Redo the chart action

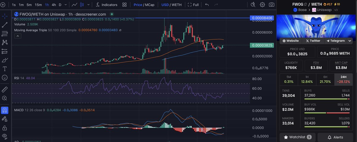216,5
